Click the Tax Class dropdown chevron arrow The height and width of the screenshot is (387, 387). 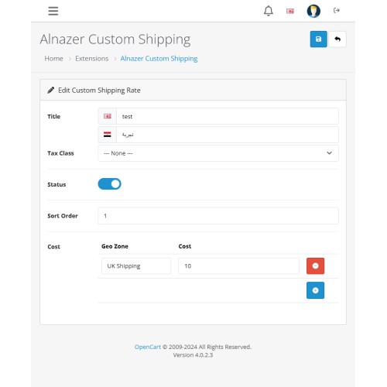click(x=329, y=153)
